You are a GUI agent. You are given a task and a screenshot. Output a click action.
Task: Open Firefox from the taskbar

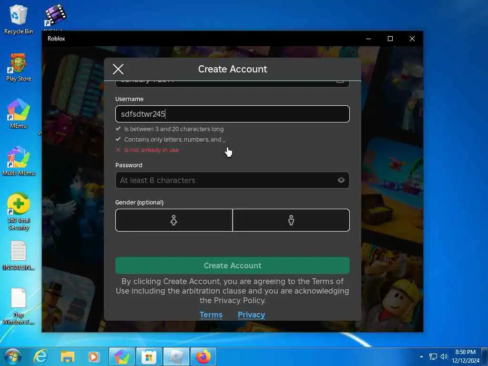[x=203, y=356]
